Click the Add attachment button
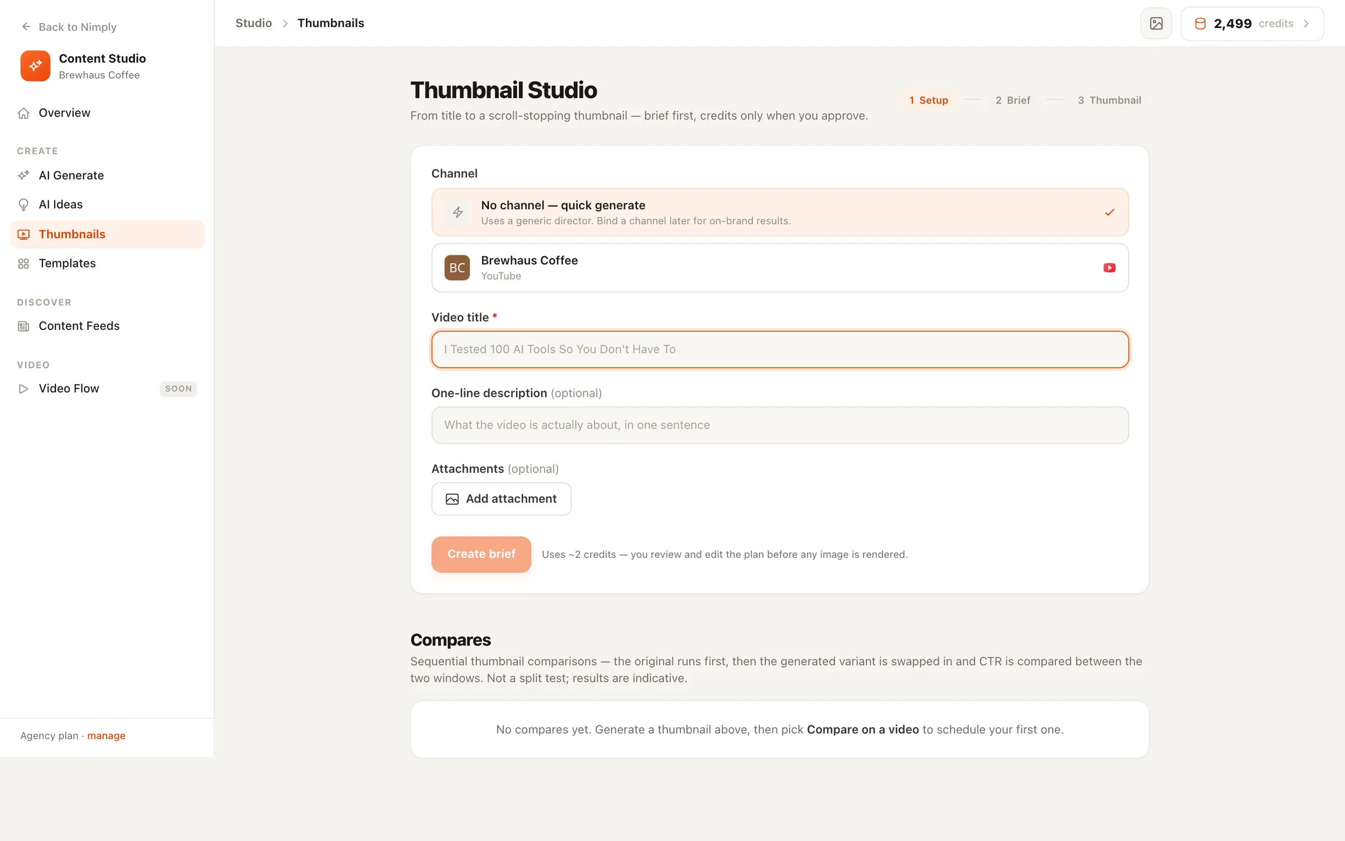Viewport: 1345px width, 841px height. point(502,499)
